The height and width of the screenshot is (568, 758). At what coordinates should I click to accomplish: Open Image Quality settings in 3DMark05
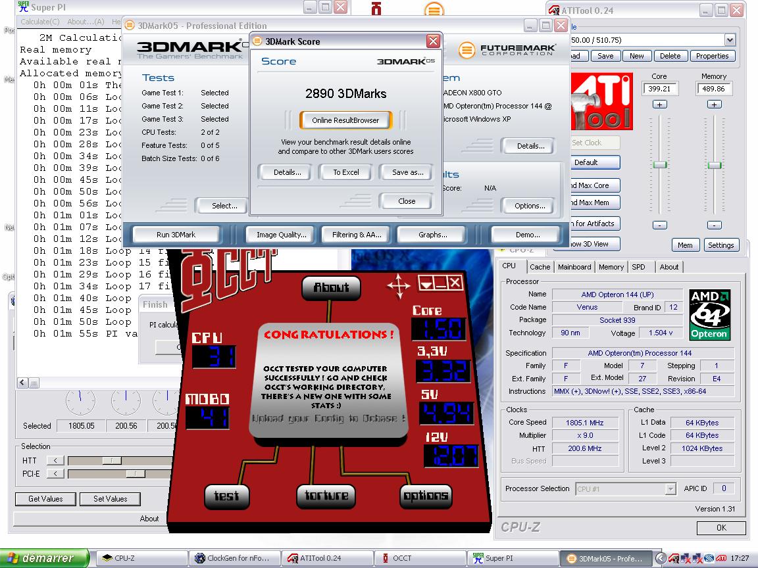(281, 235)
